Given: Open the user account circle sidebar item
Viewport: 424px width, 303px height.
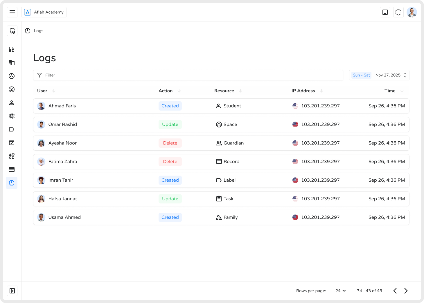Looking at the screenshot, I should coord(12,89).
